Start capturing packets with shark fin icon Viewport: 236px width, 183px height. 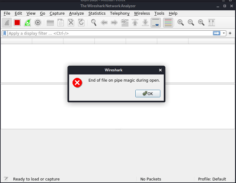7,23
